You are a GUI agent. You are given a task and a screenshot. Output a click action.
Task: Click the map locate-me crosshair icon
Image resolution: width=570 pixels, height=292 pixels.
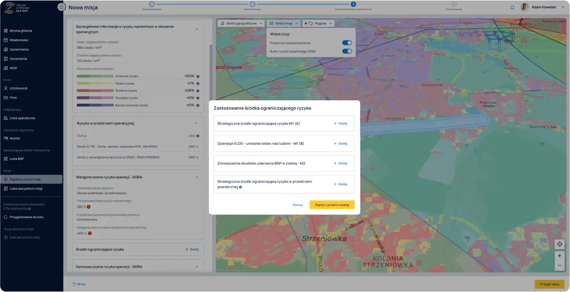tap(560, 244)
